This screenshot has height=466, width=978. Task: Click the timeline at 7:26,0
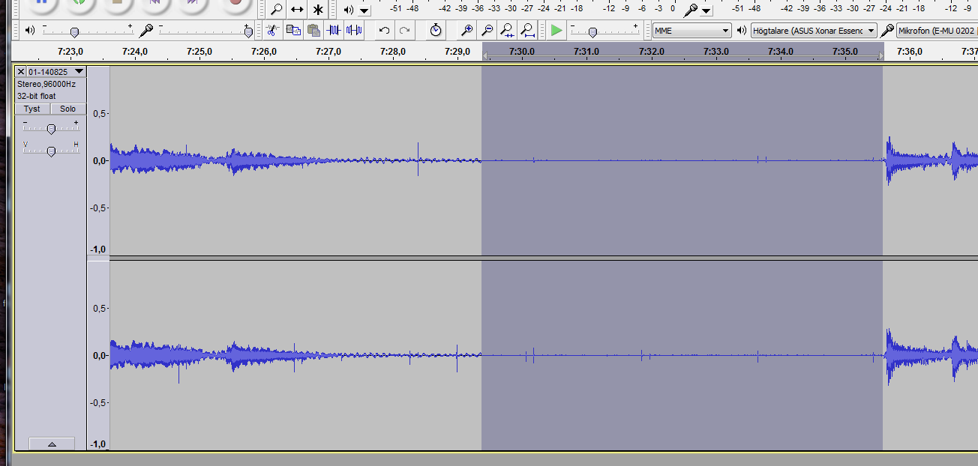click(264, 52)
